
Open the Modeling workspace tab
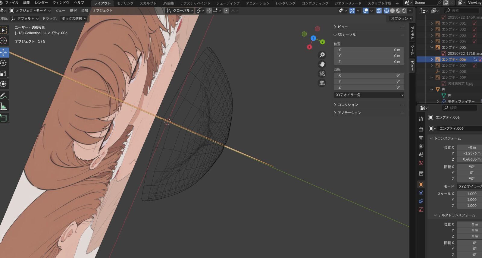tap(125, 3)
